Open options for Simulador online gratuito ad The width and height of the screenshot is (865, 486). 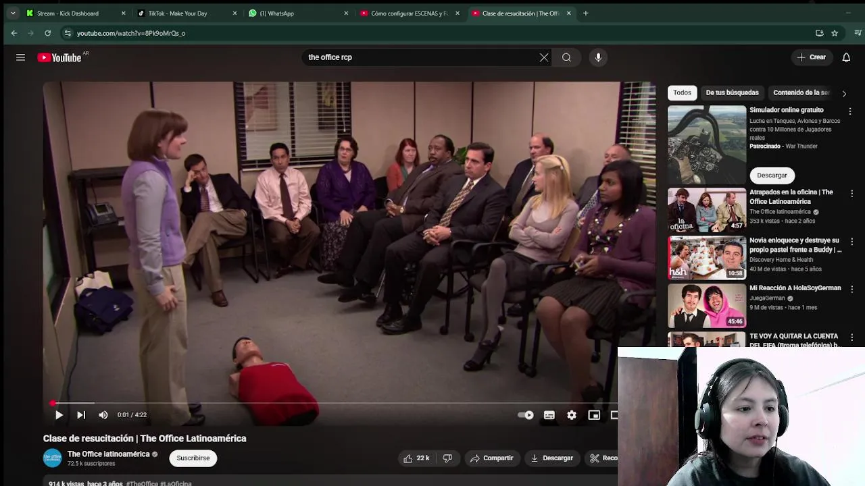pos(850,111)
